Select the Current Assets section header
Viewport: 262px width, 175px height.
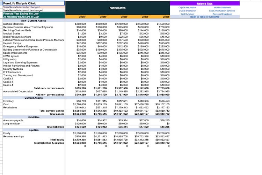pyautogui.click(x=34, y=98)
